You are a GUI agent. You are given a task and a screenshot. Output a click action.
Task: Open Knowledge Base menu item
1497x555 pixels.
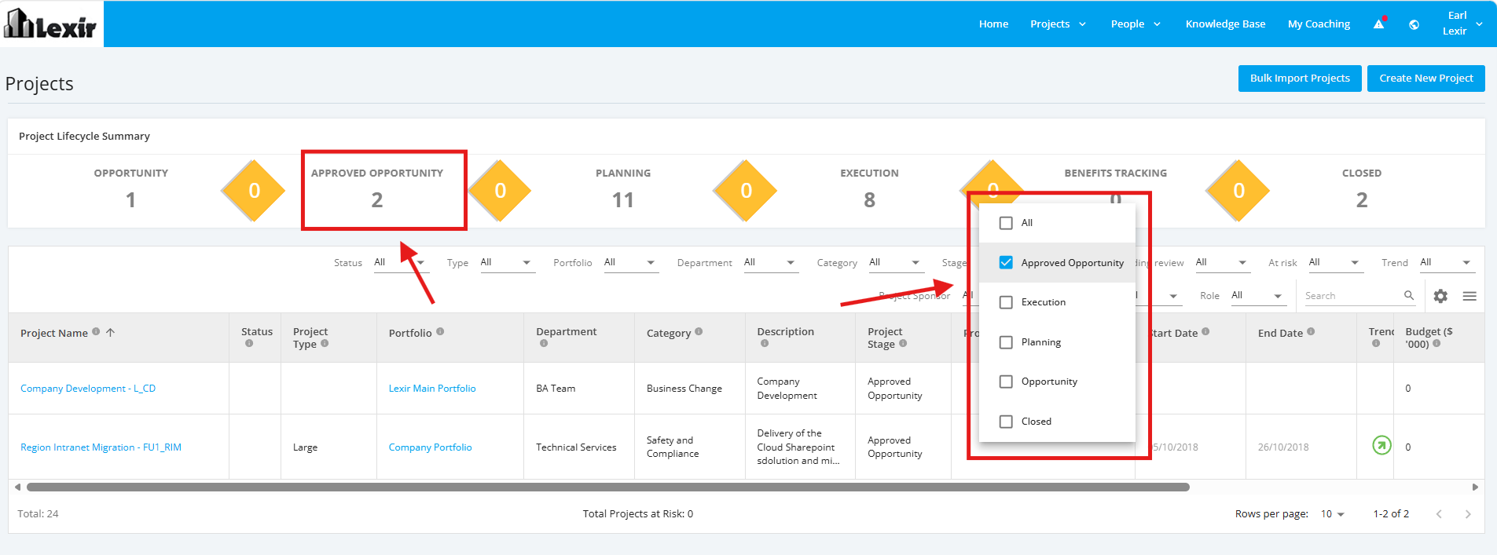tap(1225, 24)
